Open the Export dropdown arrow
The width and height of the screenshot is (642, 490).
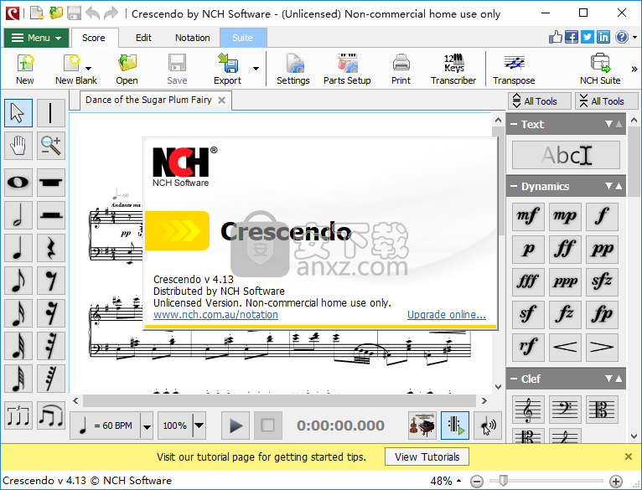point(256,69)
